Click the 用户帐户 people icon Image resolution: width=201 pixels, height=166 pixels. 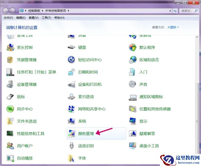tap(10, 146)
